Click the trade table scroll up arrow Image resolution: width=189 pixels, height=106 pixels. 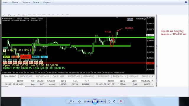(152, 80)
